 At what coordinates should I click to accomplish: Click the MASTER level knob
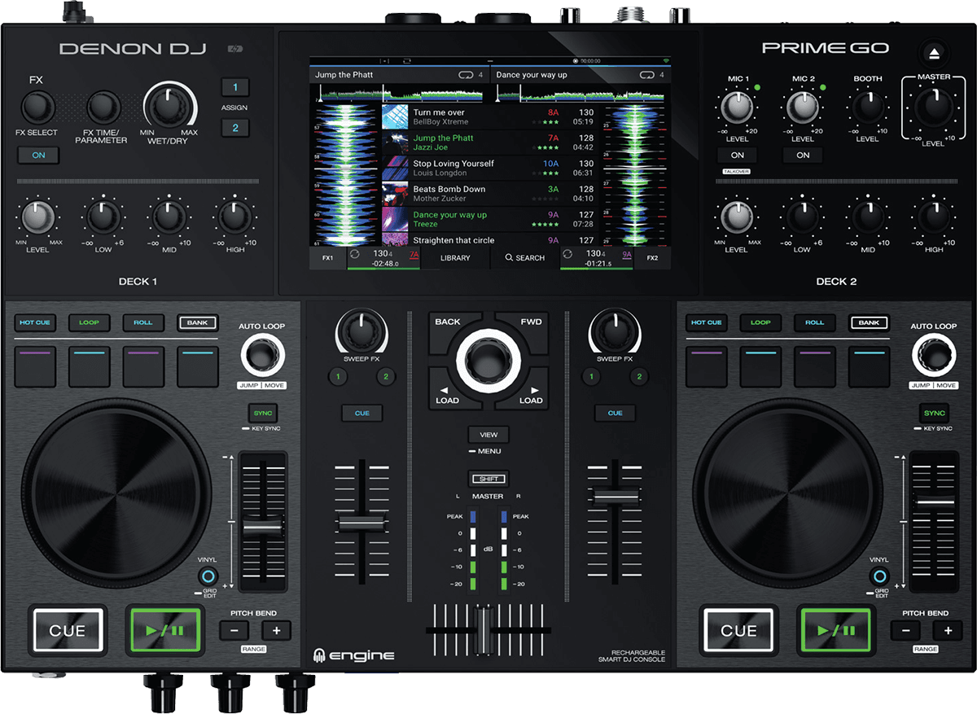click(933, 107)
